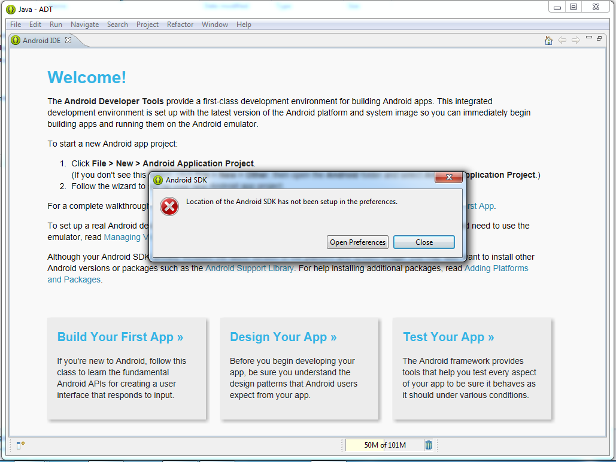Open the Refactor menu
This screenshot has width=616, height=462.
pyautogui.click(x=180, y=25)
